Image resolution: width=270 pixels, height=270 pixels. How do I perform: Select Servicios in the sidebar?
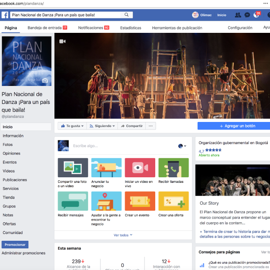10,189
